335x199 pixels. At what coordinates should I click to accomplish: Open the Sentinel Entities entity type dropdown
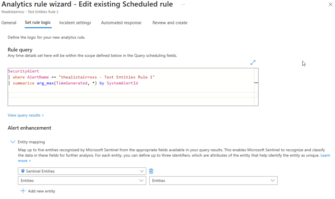(82, 171)
